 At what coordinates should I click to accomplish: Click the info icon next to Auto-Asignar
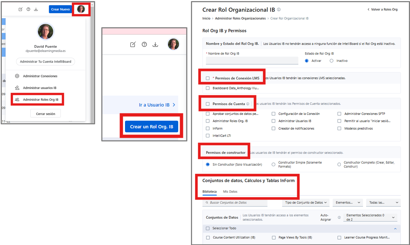(x=339, y=217)
